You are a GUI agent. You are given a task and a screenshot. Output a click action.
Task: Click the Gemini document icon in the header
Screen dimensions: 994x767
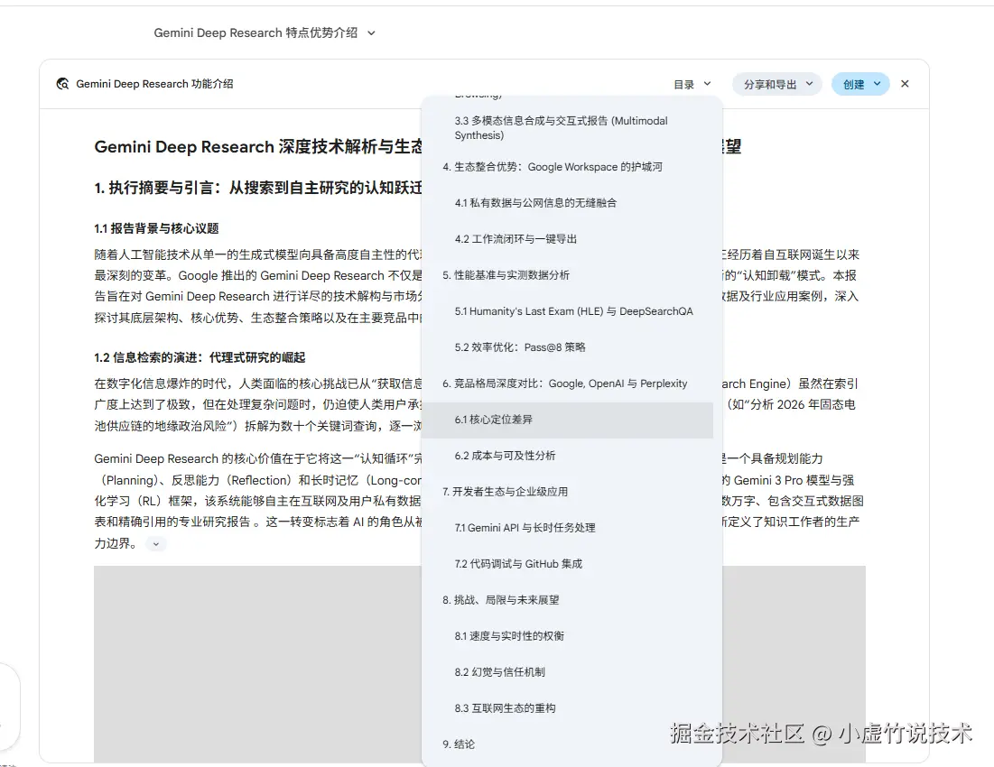[62, 83]
